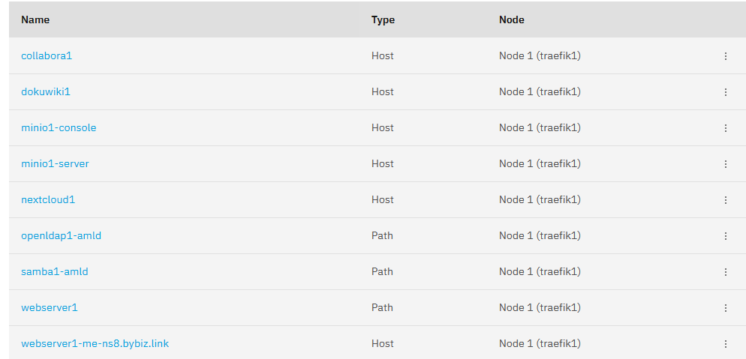The width and height of the screenshot is (746, 359).
Task: Open the dokuwiki1 route link
Action: [x=46, y=91]
